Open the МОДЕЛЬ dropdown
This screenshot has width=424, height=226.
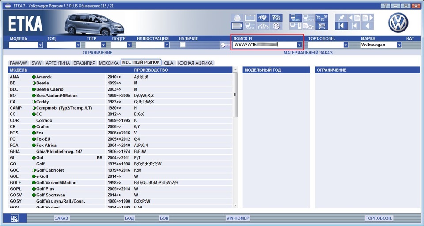point(40,45)
